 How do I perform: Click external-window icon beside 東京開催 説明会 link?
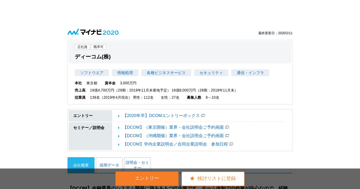click(227, 127)
